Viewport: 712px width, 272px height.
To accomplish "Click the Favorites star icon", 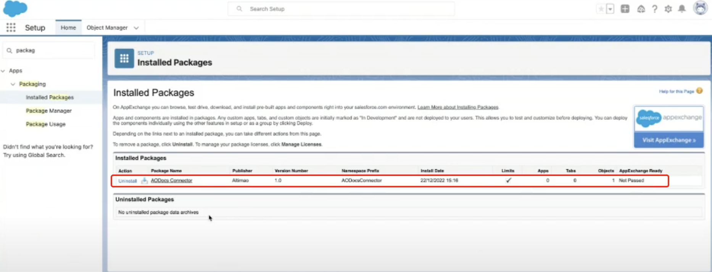I will click(x=601, y=9).
